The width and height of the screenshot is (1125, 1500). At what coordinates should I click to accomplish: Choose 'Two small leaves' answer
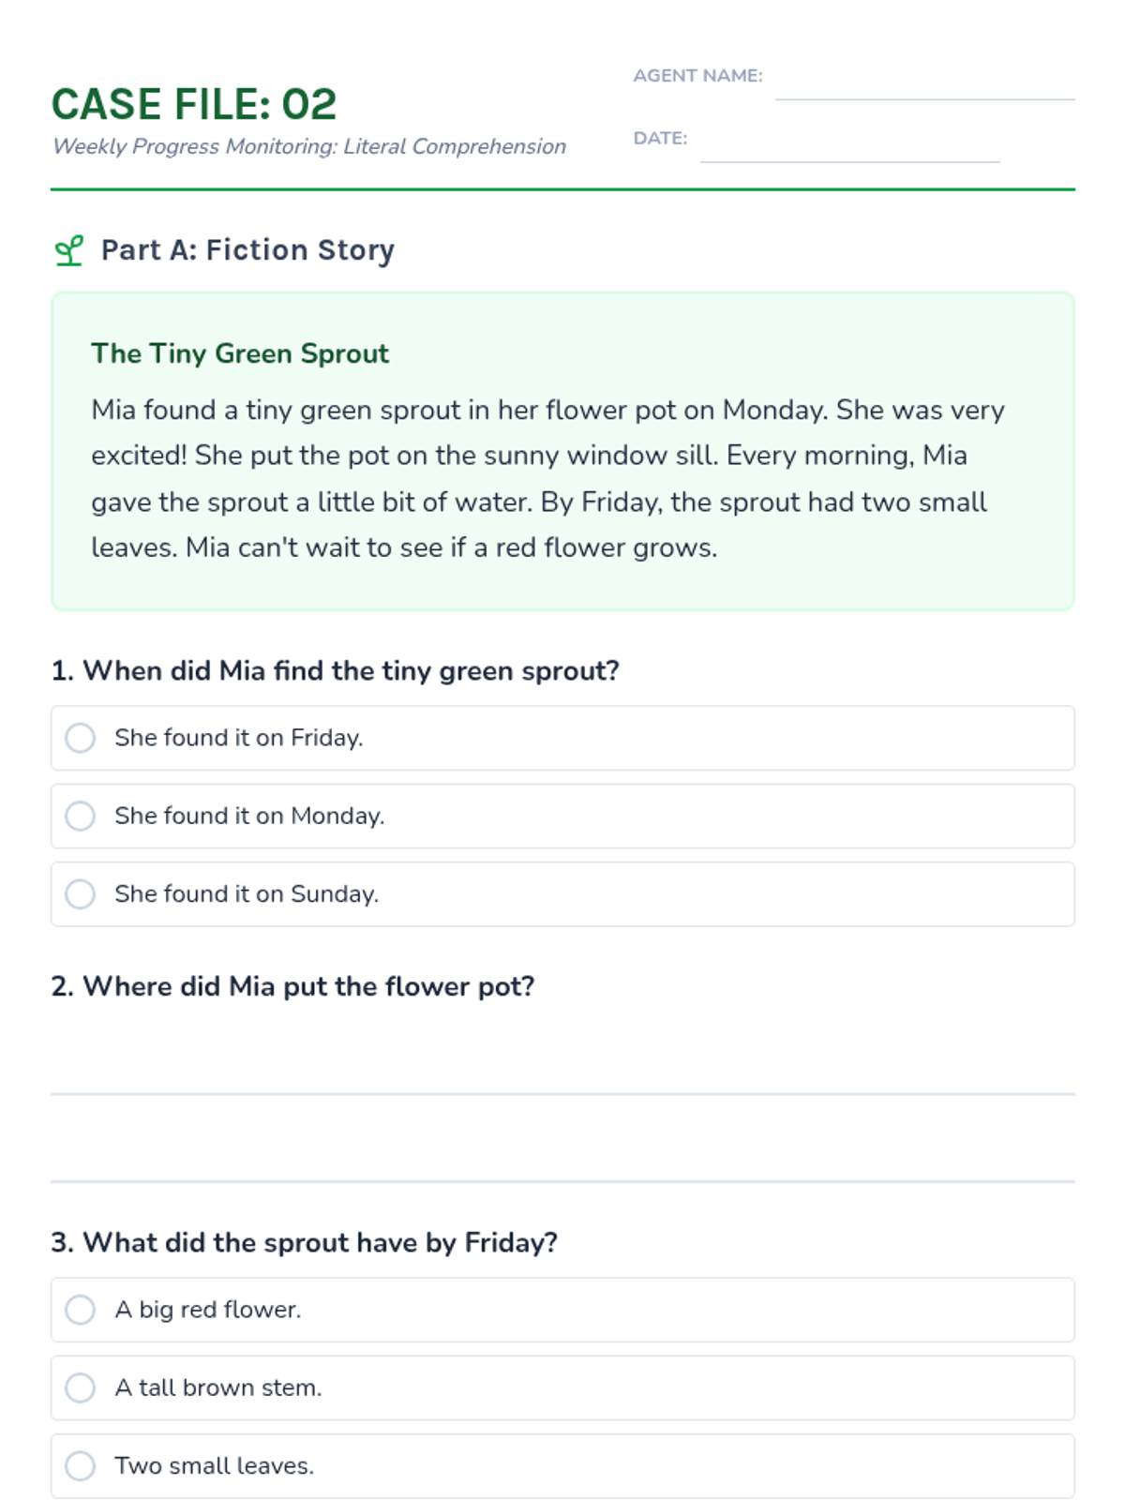click(x=81, y=1465)
